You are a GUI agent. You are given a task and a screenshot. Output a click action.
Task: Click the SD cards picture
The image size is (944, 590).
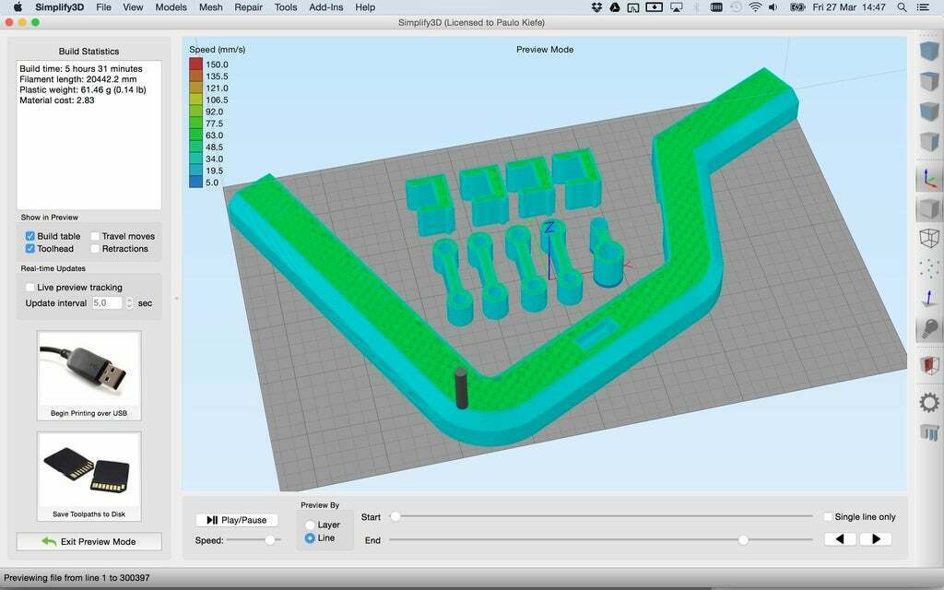pos(89,471)
